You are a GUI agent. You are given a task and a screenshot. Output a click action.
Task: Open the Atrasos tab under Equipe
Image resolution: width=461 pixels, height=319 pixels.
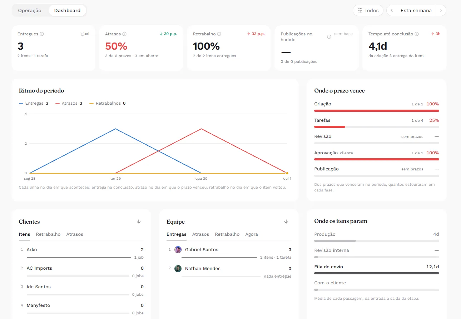coord(201,234)
